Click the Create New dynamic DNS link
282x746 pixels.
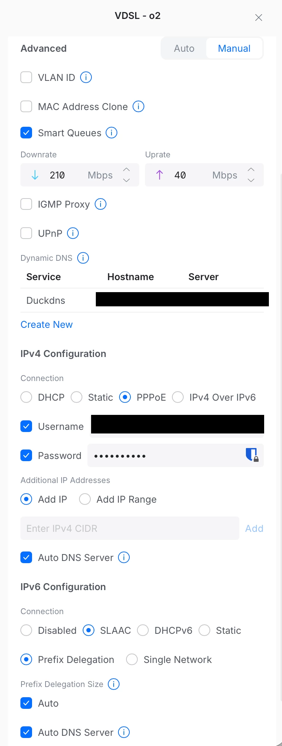coord(47,325)
